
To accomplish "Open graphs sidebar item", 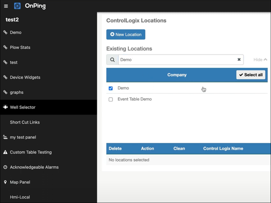I will [x=17, y=92].
